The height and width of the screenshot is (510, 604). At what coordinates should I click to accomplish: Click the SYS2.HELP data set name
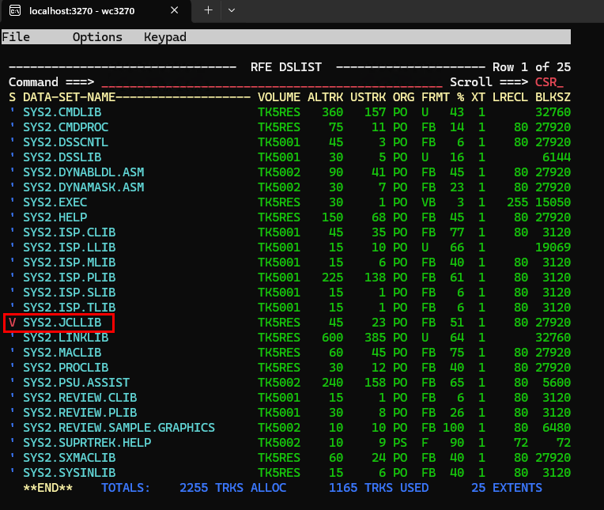tap(55, 217)
